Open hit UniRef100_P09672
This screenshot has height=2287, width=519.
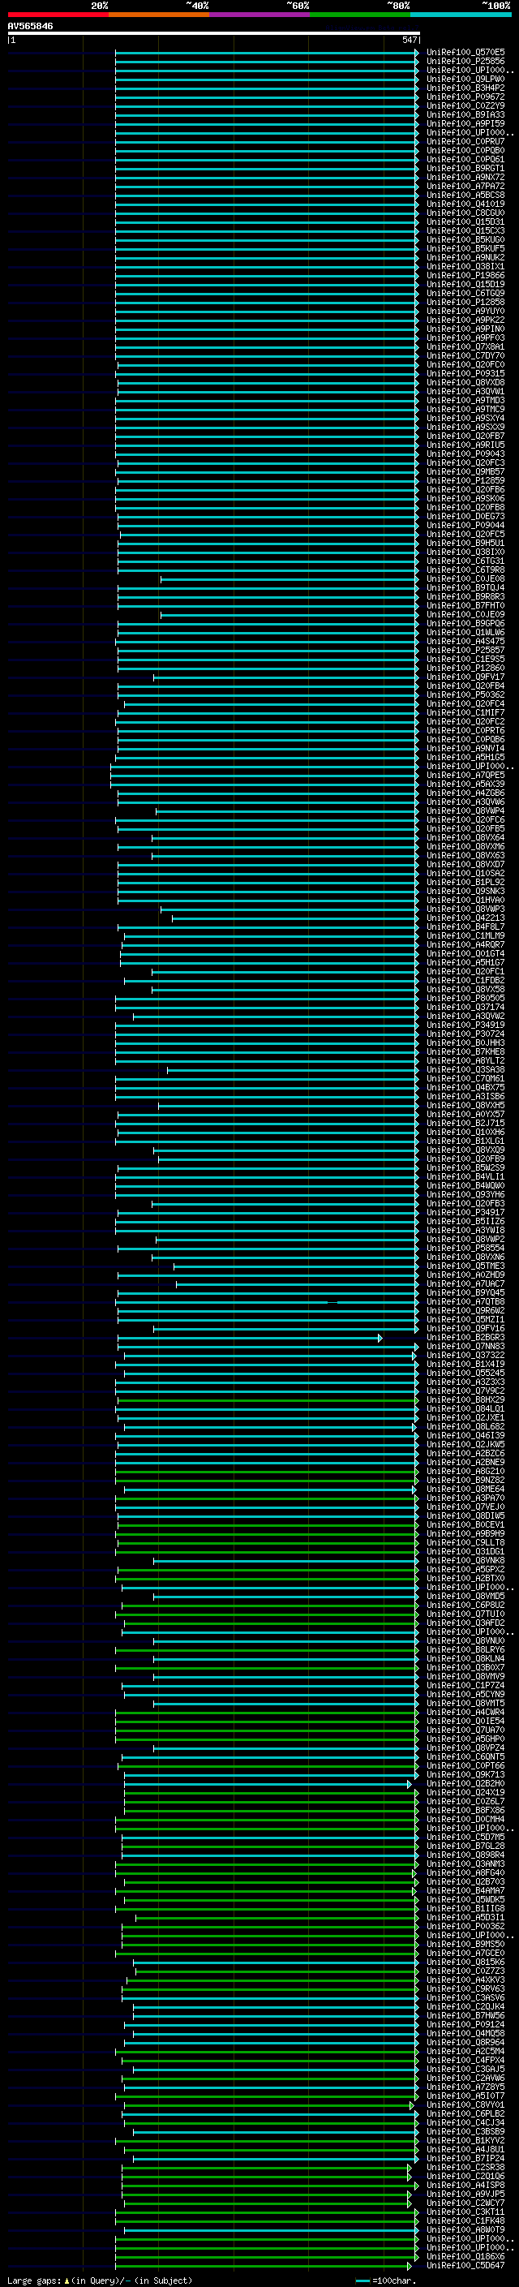click(465, 97)
